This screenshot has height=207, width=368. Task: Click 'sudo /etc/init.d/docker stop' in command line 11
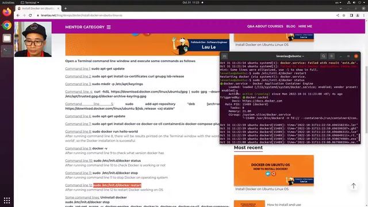[115, 173]
